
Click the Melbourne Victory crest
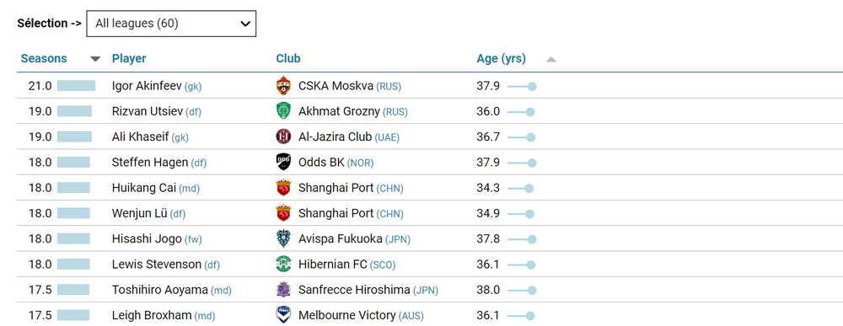click(x=282, y=315)
